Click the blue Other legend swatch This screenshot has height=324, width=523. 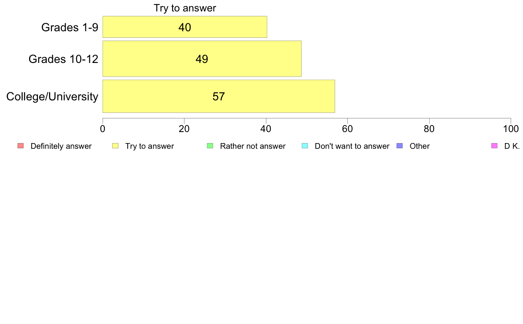click(400, 146)
